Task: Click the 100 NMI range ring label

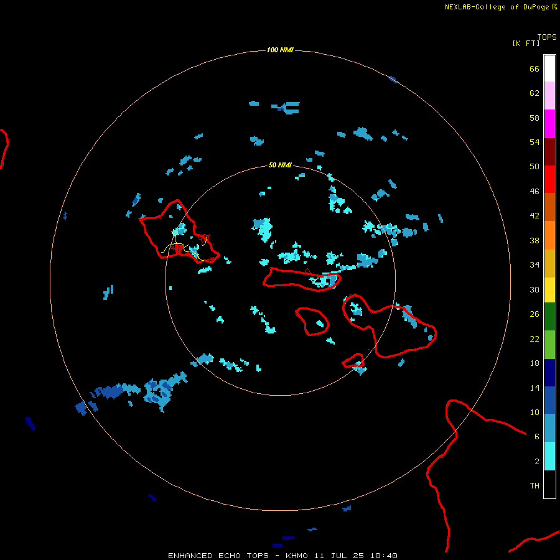Action: point(280,50)
